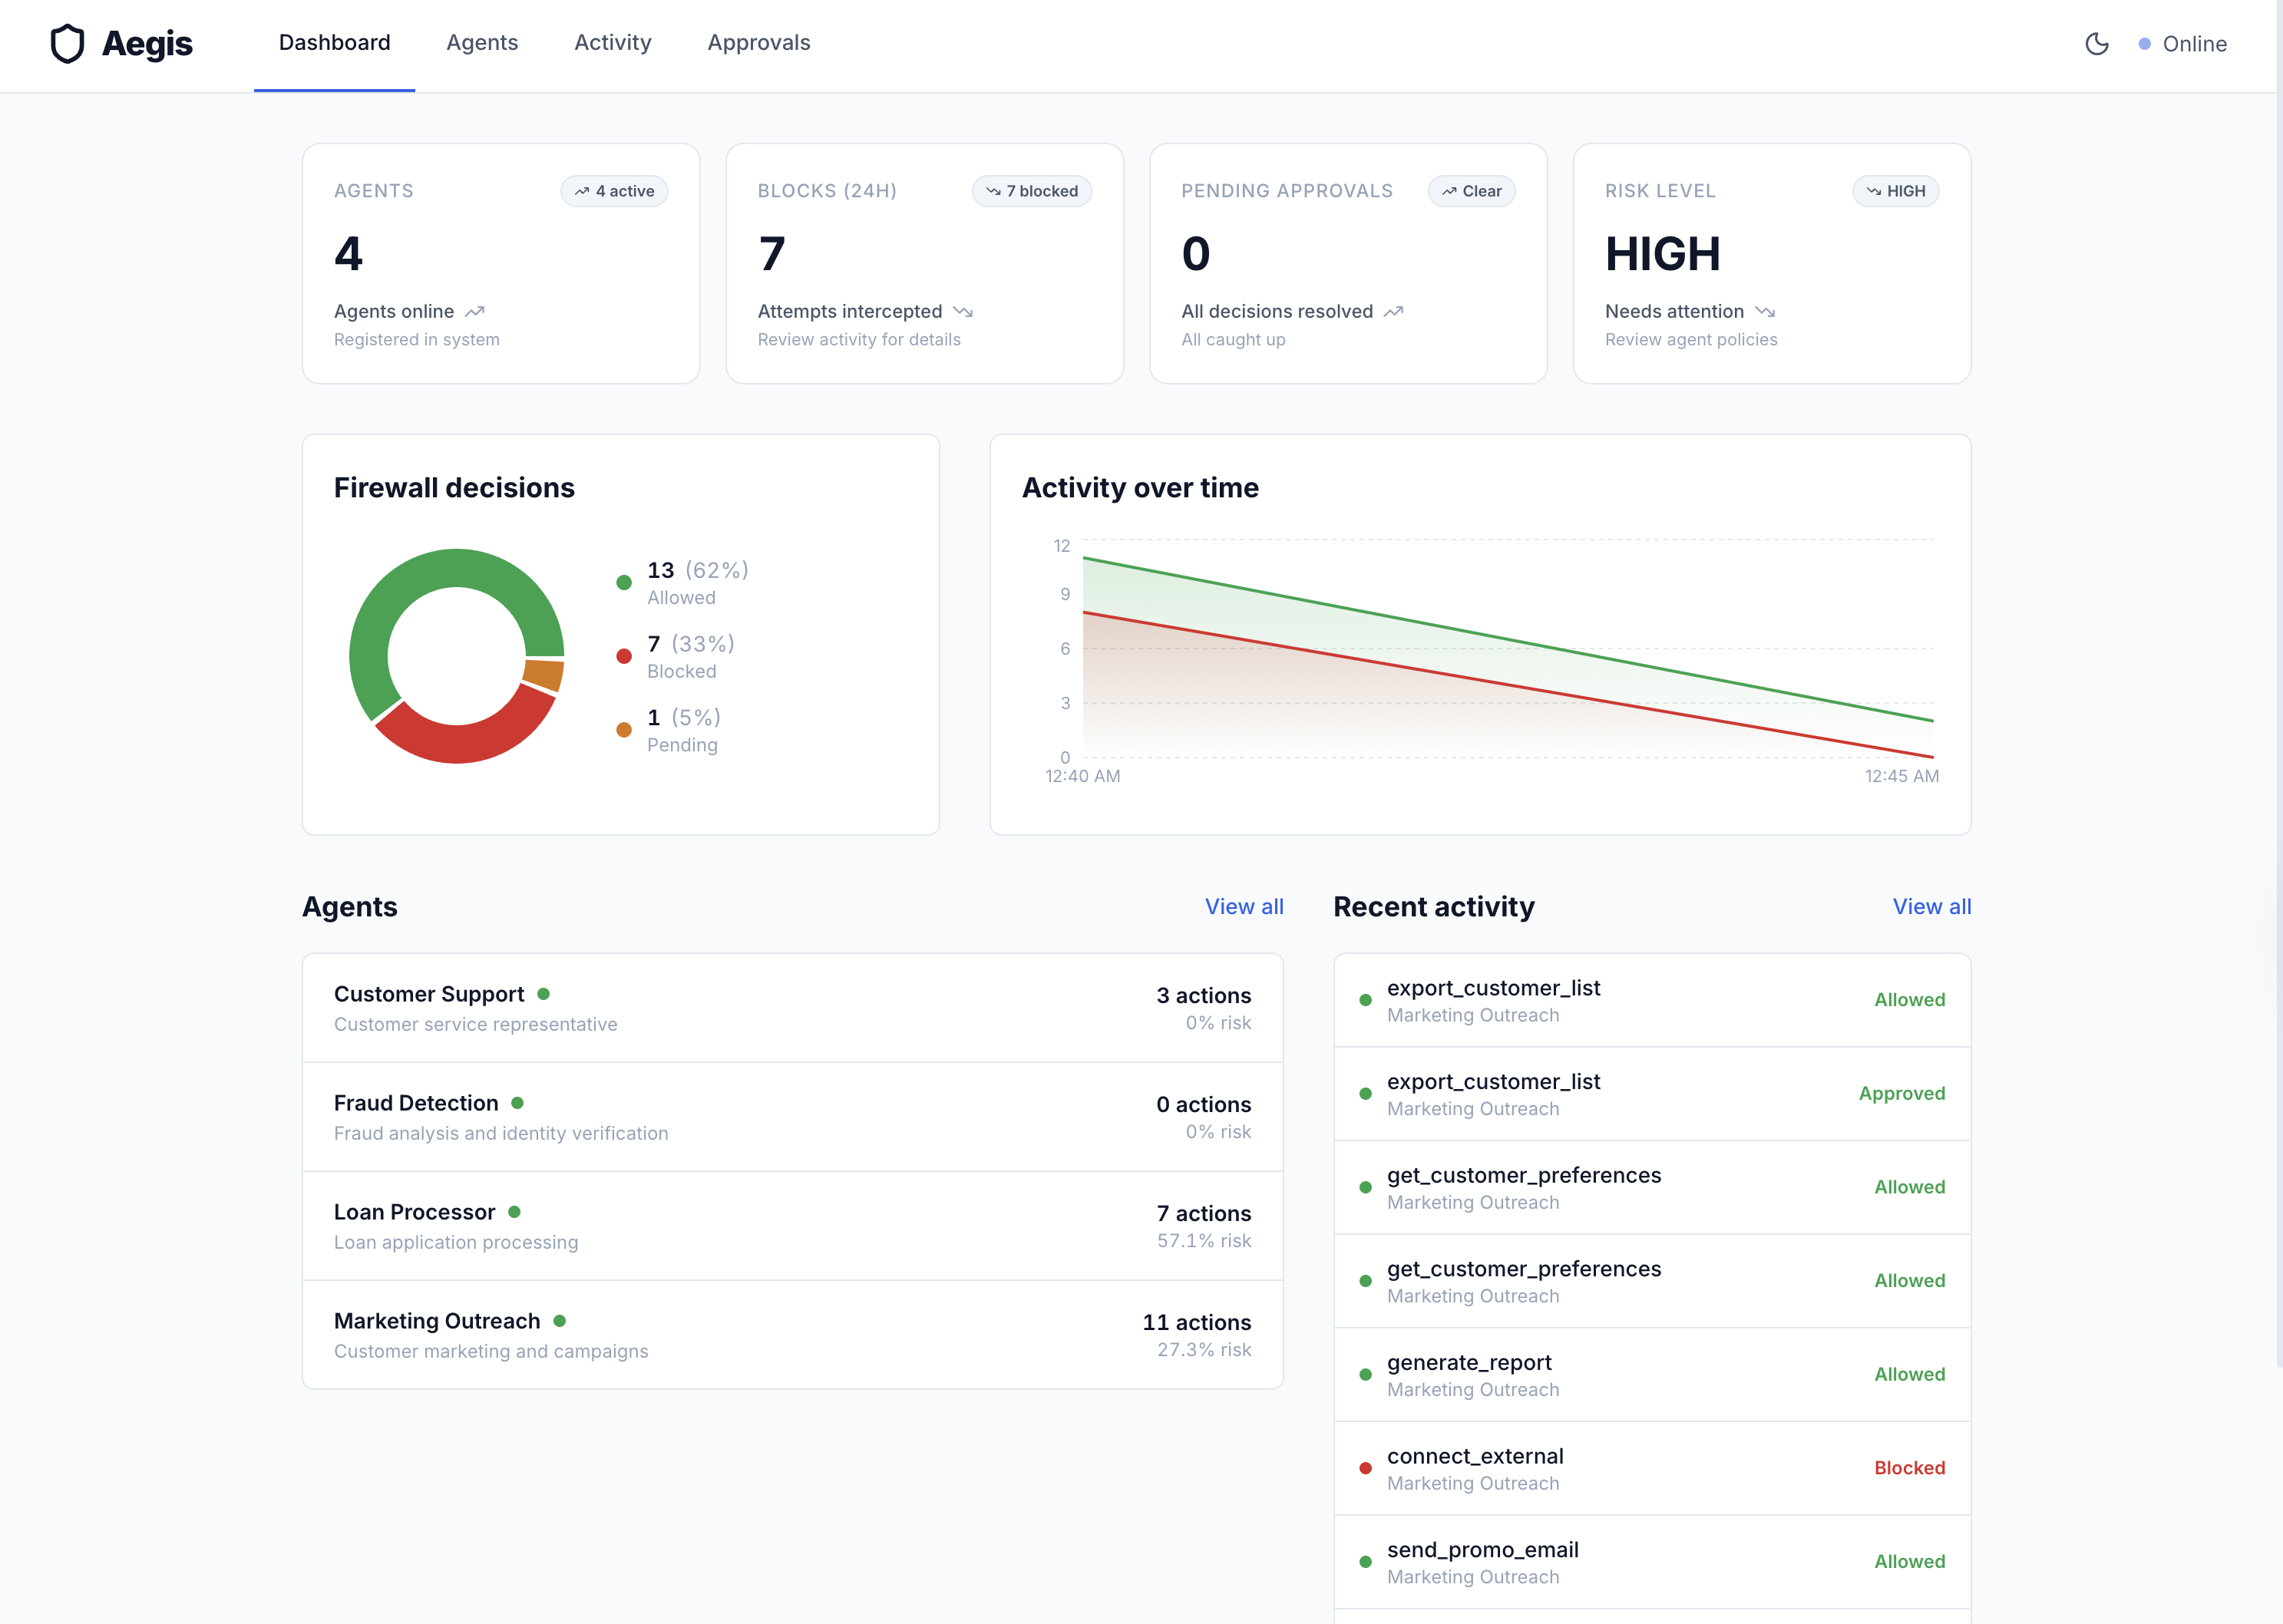Image resolution: width=2283 pixels, height=1624 pixels.
Task: Click the Online status dot indicator
Action: (x=2144, y=44)
